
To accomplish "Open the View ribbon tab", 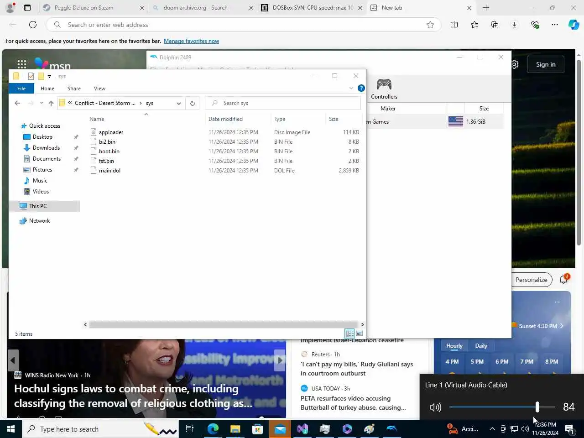I will click(x=99, y=89).
